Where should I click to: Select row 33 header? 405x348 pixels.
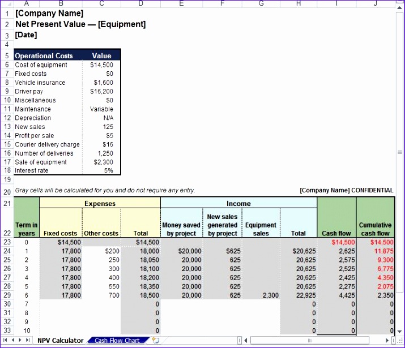7,330
